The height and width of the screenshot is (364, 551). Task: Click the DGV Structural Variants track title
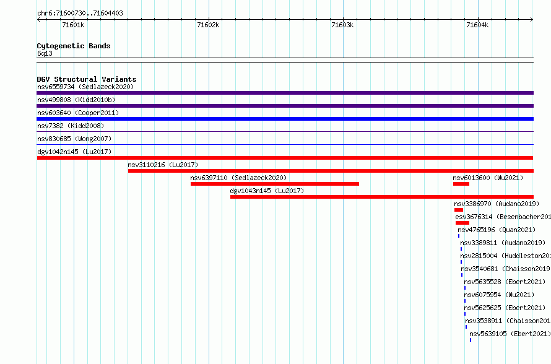[x=87, y=79]
